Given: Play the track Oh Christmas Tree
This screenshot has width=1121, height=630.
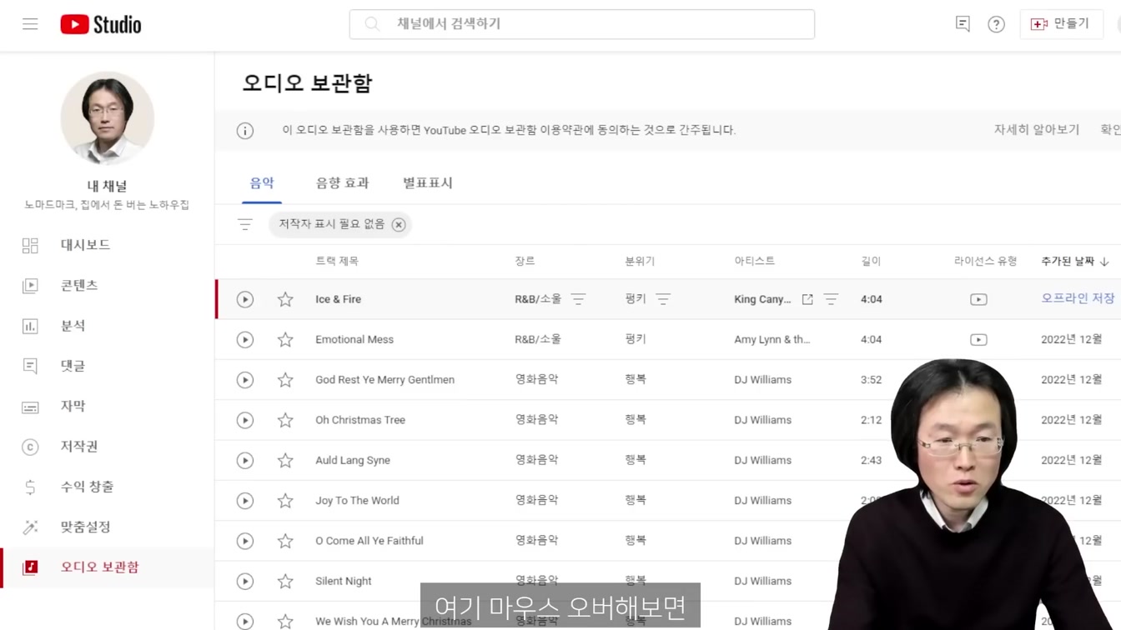Looking at the screenshot, I should pyautogui.click(x=244, y=420).
